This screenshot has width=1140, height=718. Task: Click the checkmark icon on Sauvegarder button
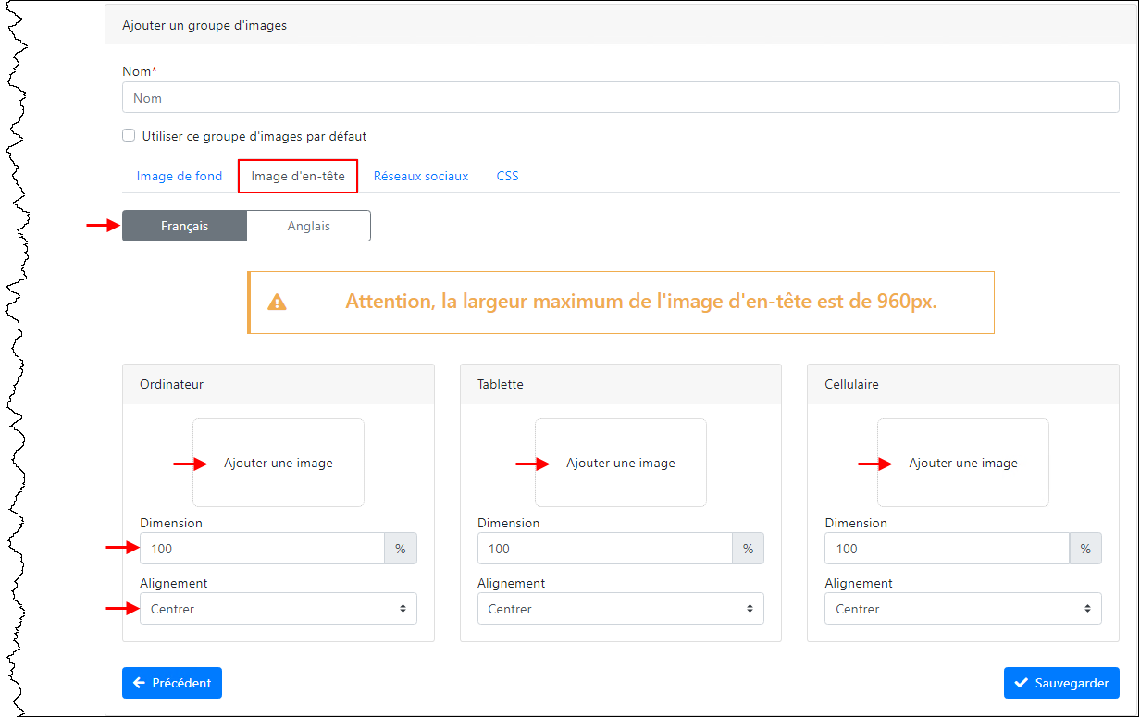click(1022, 683)
